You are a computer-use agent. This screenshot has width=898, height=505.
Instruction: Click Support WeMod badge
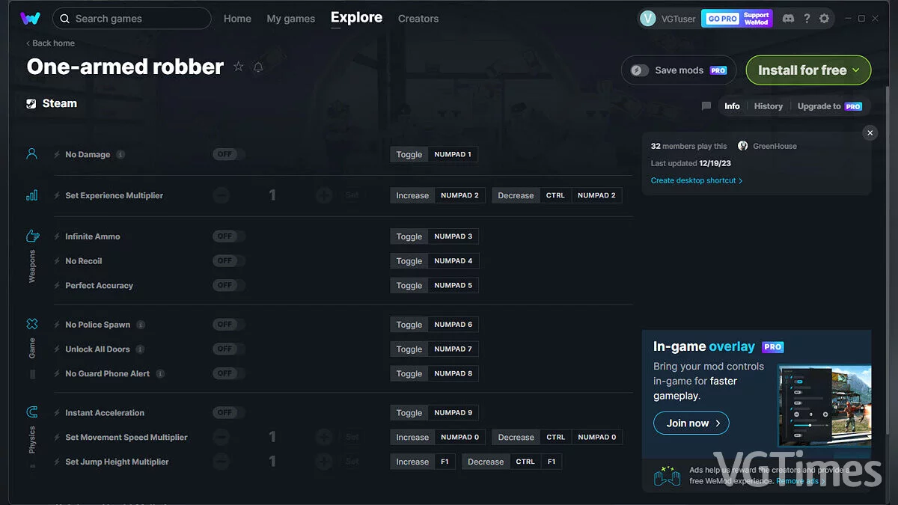[x=756, y=19]
